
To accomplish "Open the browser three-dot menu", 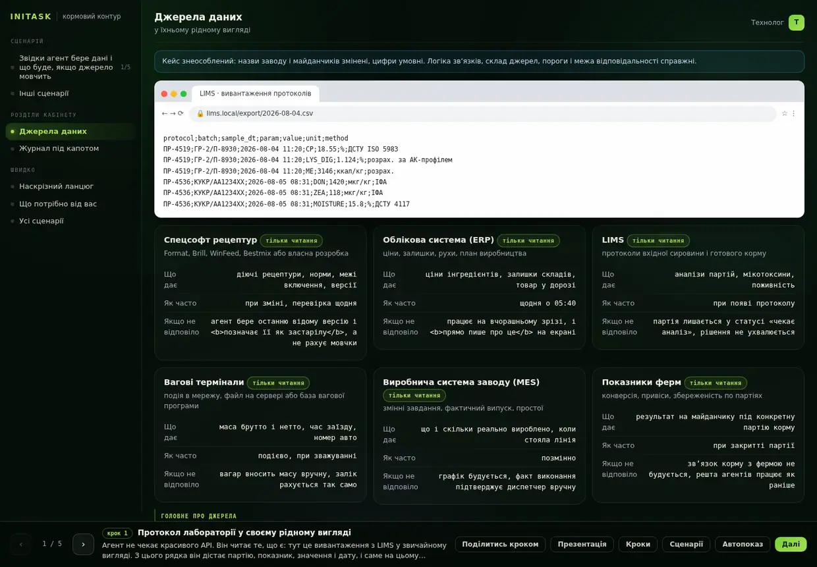I will coord(793,113).
